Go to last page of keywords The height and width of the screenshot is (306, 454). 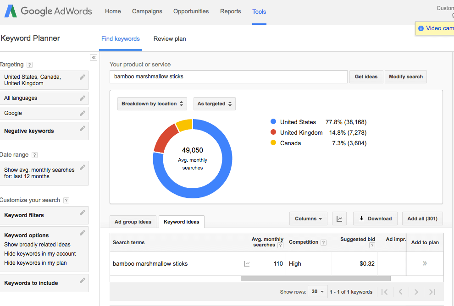coord(432,292)
